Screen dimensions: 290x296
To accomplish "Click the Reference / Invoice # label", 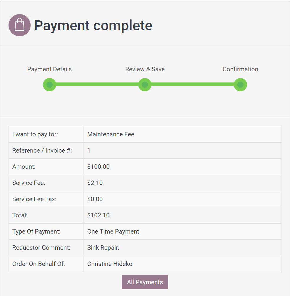I will (x=42, y=151).
